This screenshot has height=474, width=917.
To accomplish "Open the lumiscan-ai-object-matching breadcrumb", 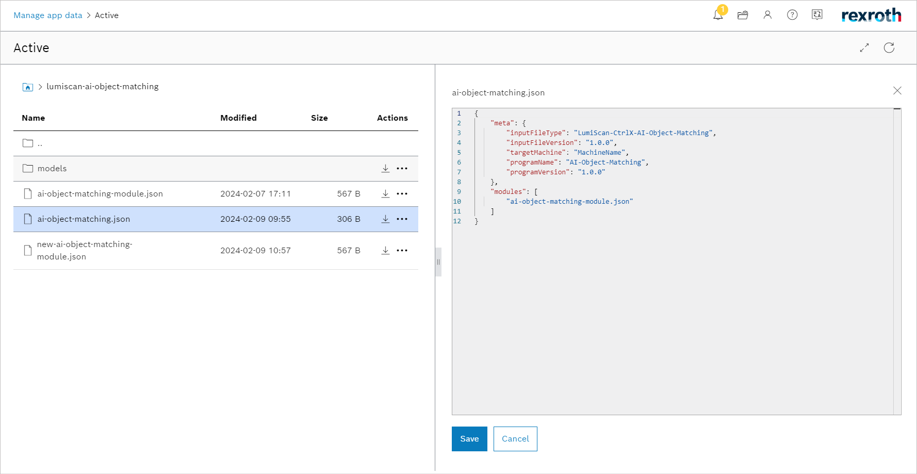I will tap(103, 87).
